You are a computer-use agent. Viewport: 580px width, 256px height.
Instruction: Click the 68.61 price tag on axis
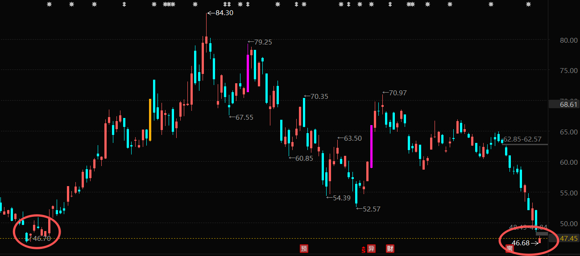click(x=569, y=105)
